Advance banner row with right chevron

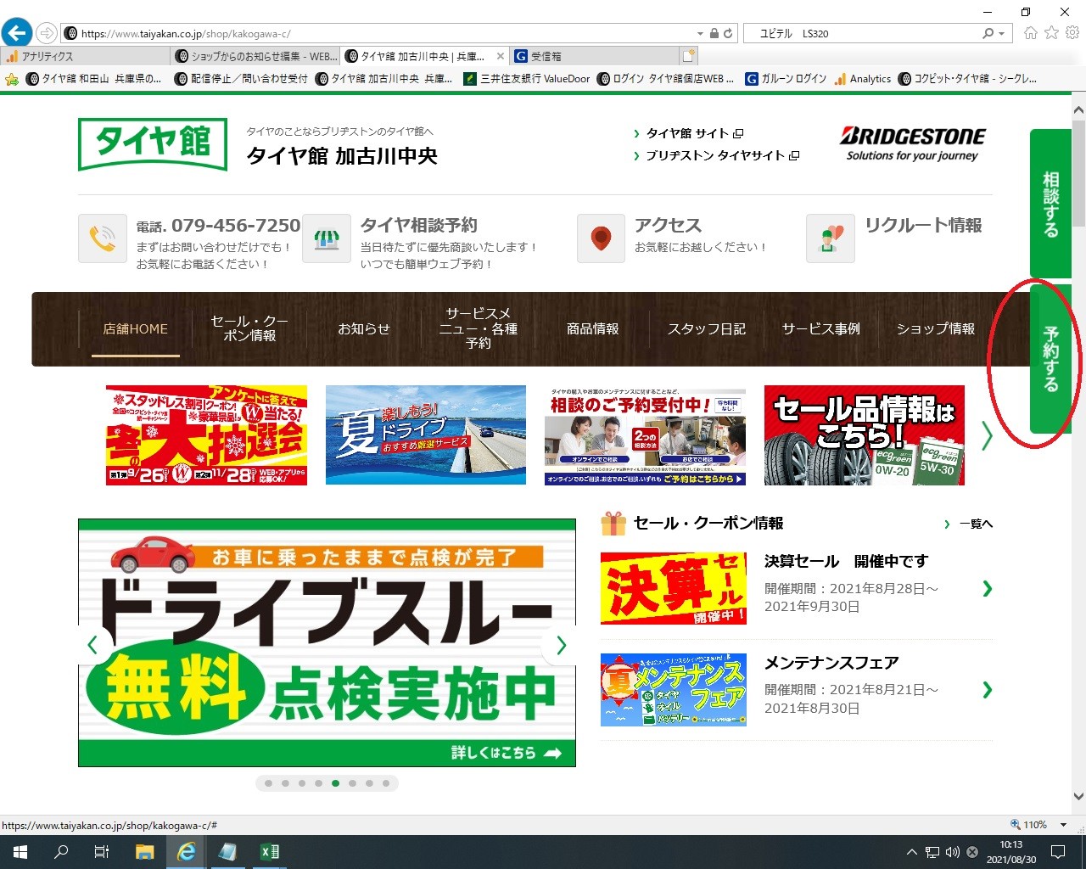coord(987,435)
